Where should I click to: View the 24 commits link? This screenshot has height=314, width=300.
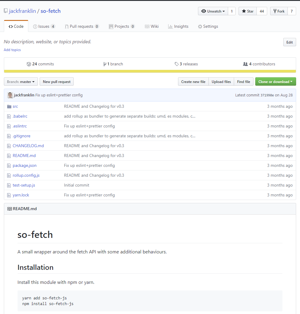(40, 64)
